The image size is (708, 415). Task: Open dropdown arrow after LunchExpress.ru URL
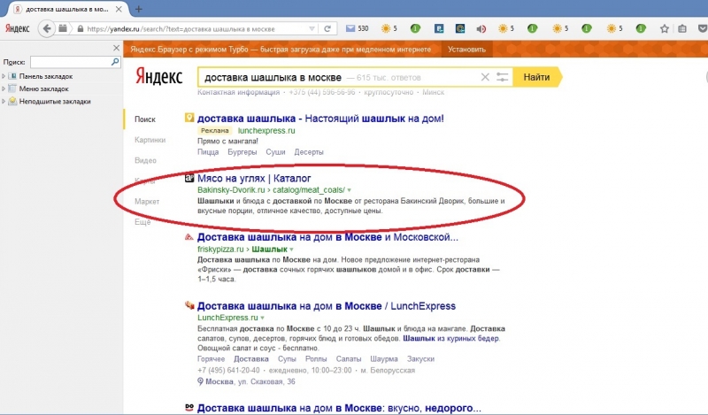coord(262,319)
